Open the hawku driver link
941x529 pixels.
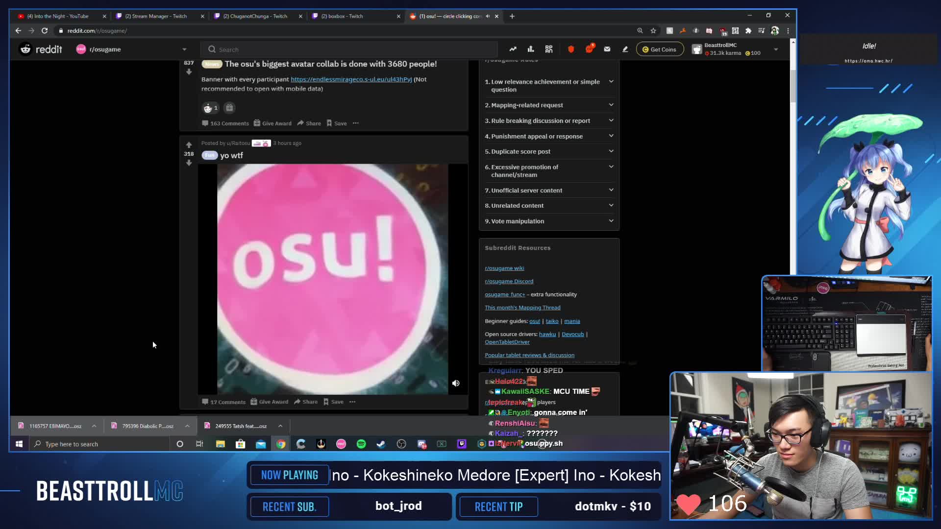547,334
